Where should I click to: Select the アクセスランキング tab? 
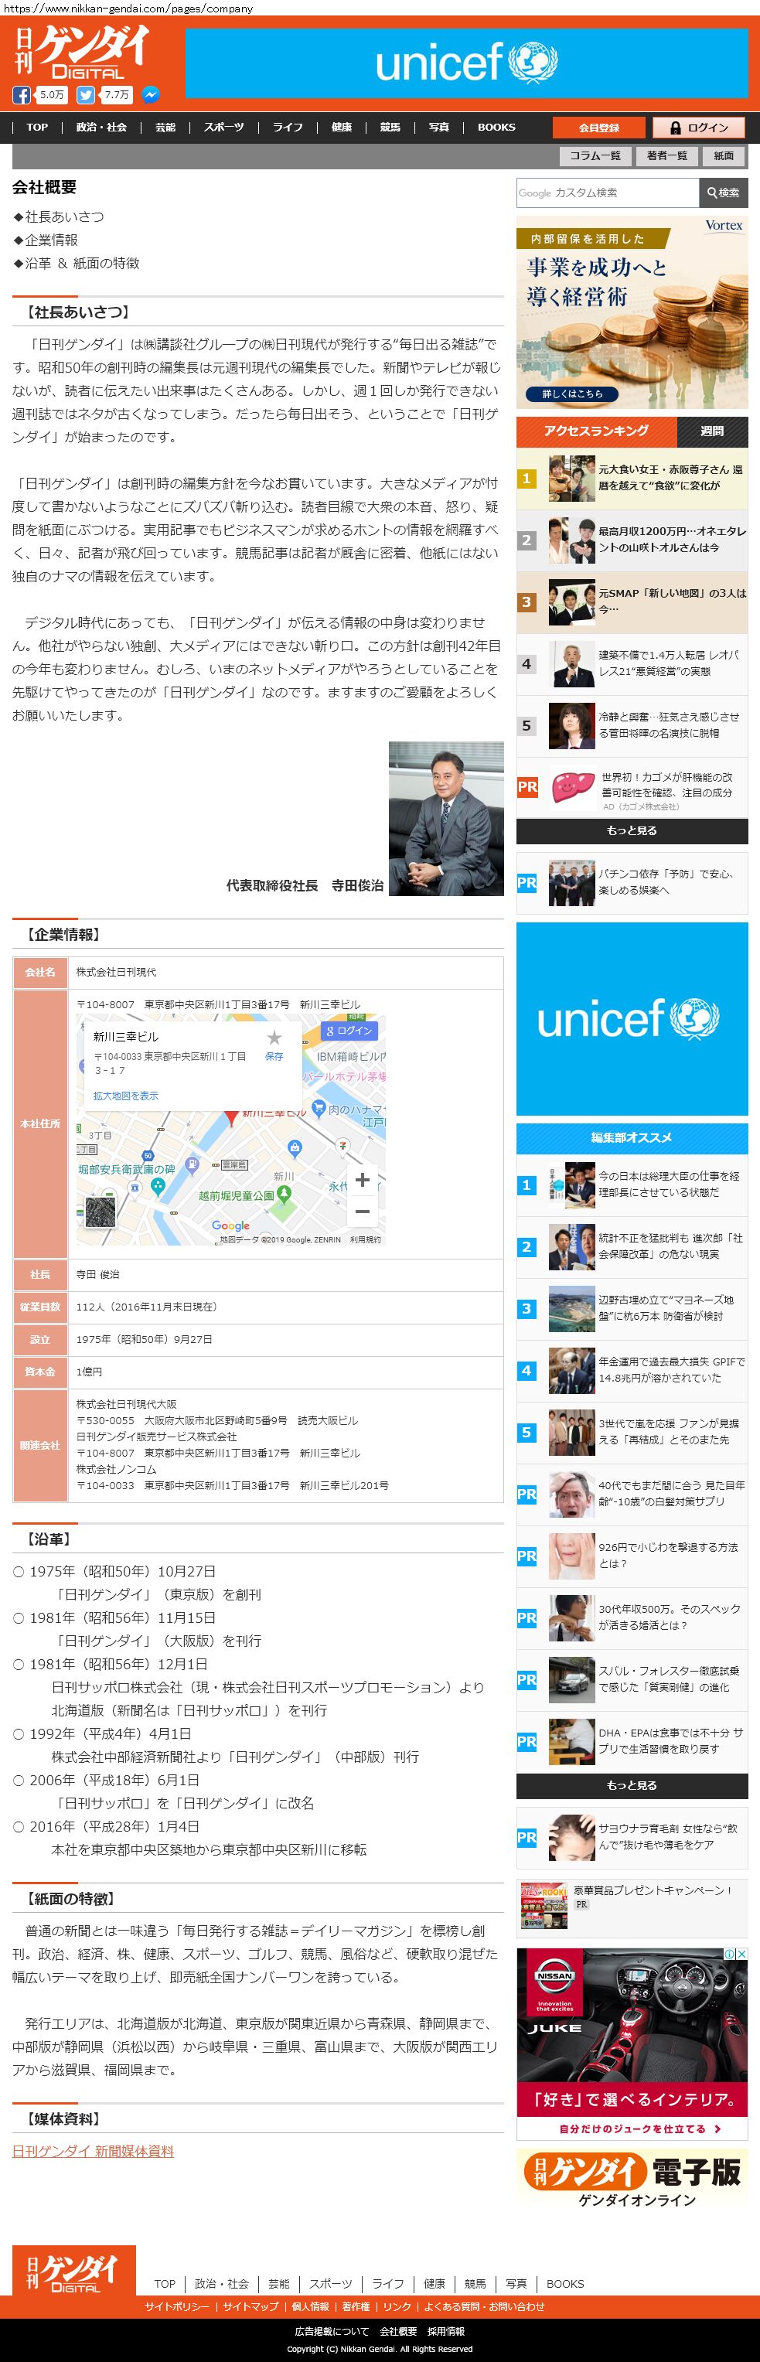pyautogui.click(x=596, y=432)
